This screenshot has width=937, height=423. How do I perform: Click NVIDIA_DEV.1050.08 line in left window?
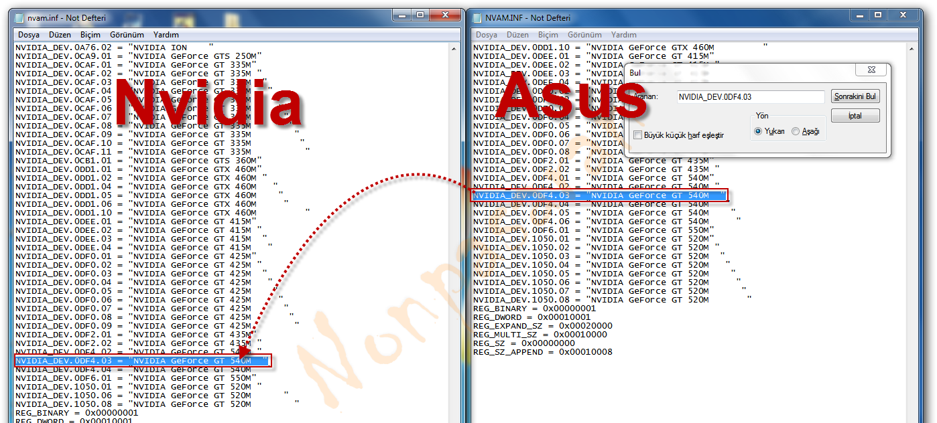tap(157, 404)
